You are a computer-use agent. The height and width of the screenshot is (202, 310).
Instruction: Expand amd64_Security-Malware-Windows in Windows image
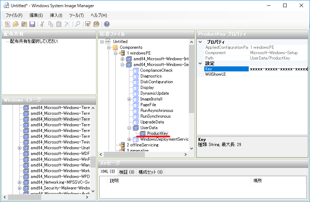[x=19, y=188]
